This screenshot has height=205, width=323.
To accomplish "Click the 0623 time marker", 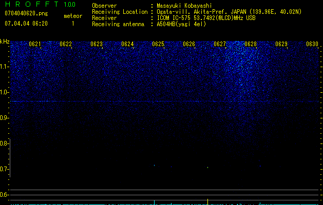I will (x=97, y=44).
